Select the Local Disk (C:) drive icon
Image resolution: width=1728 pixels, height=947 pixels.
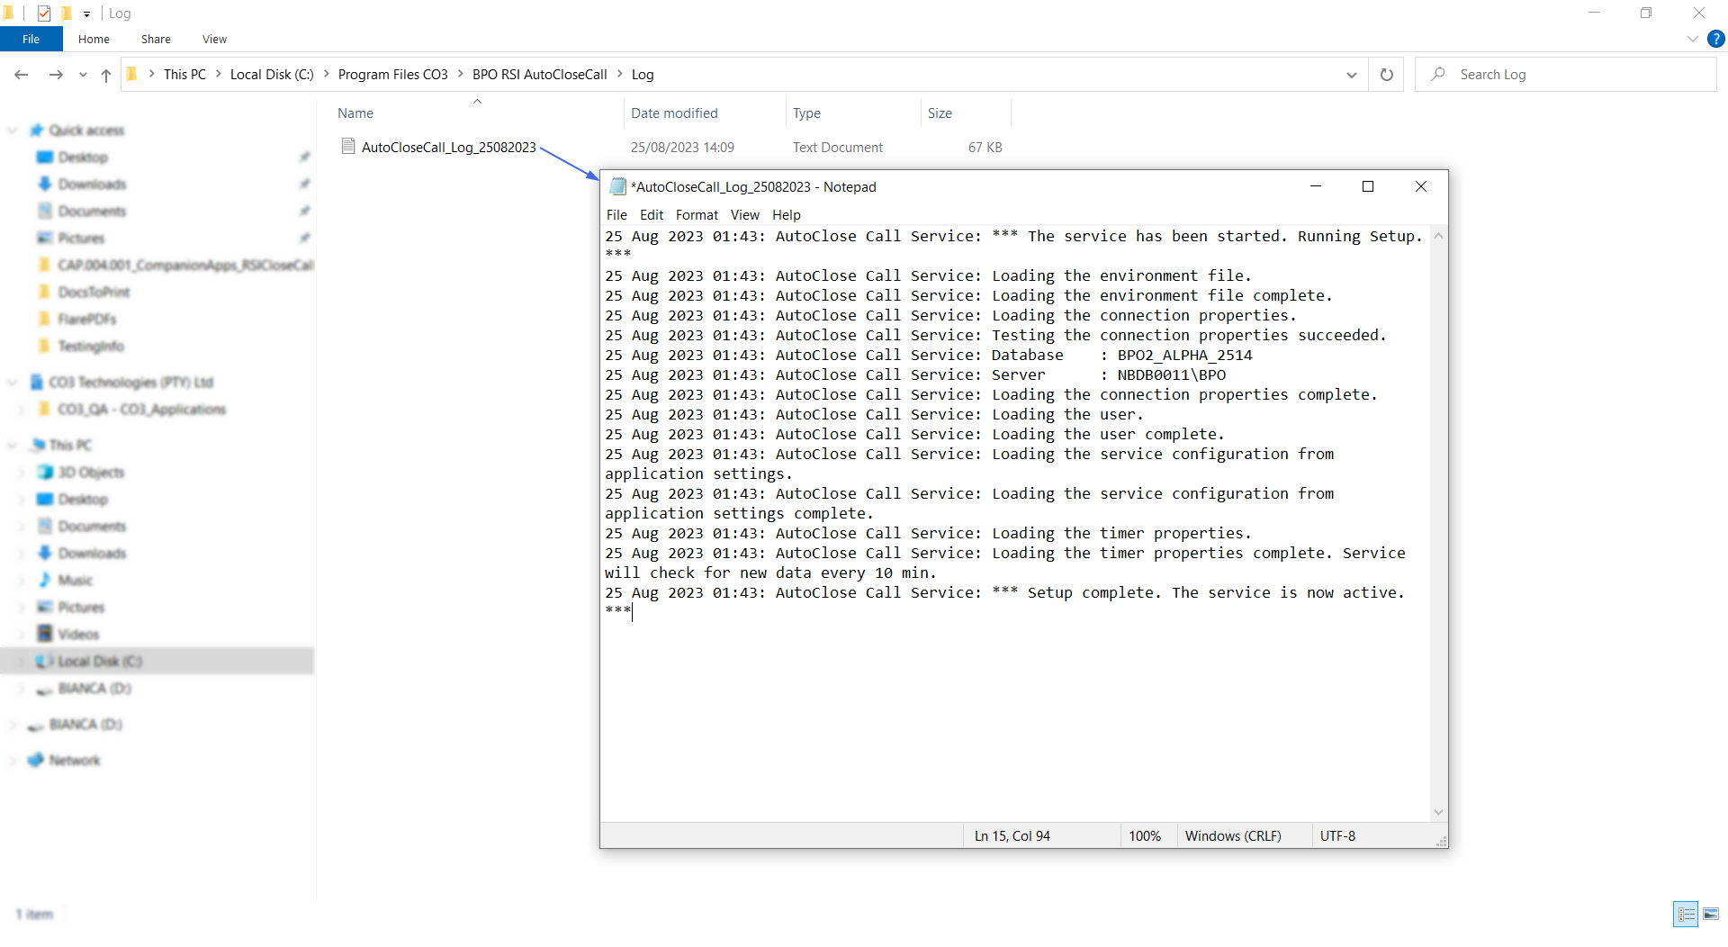(45, 662)
